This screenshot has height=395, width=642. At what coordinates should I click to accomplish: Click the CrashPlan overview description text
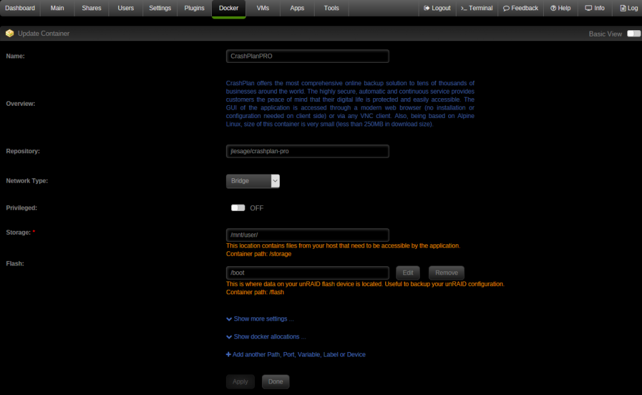[350, 103]
